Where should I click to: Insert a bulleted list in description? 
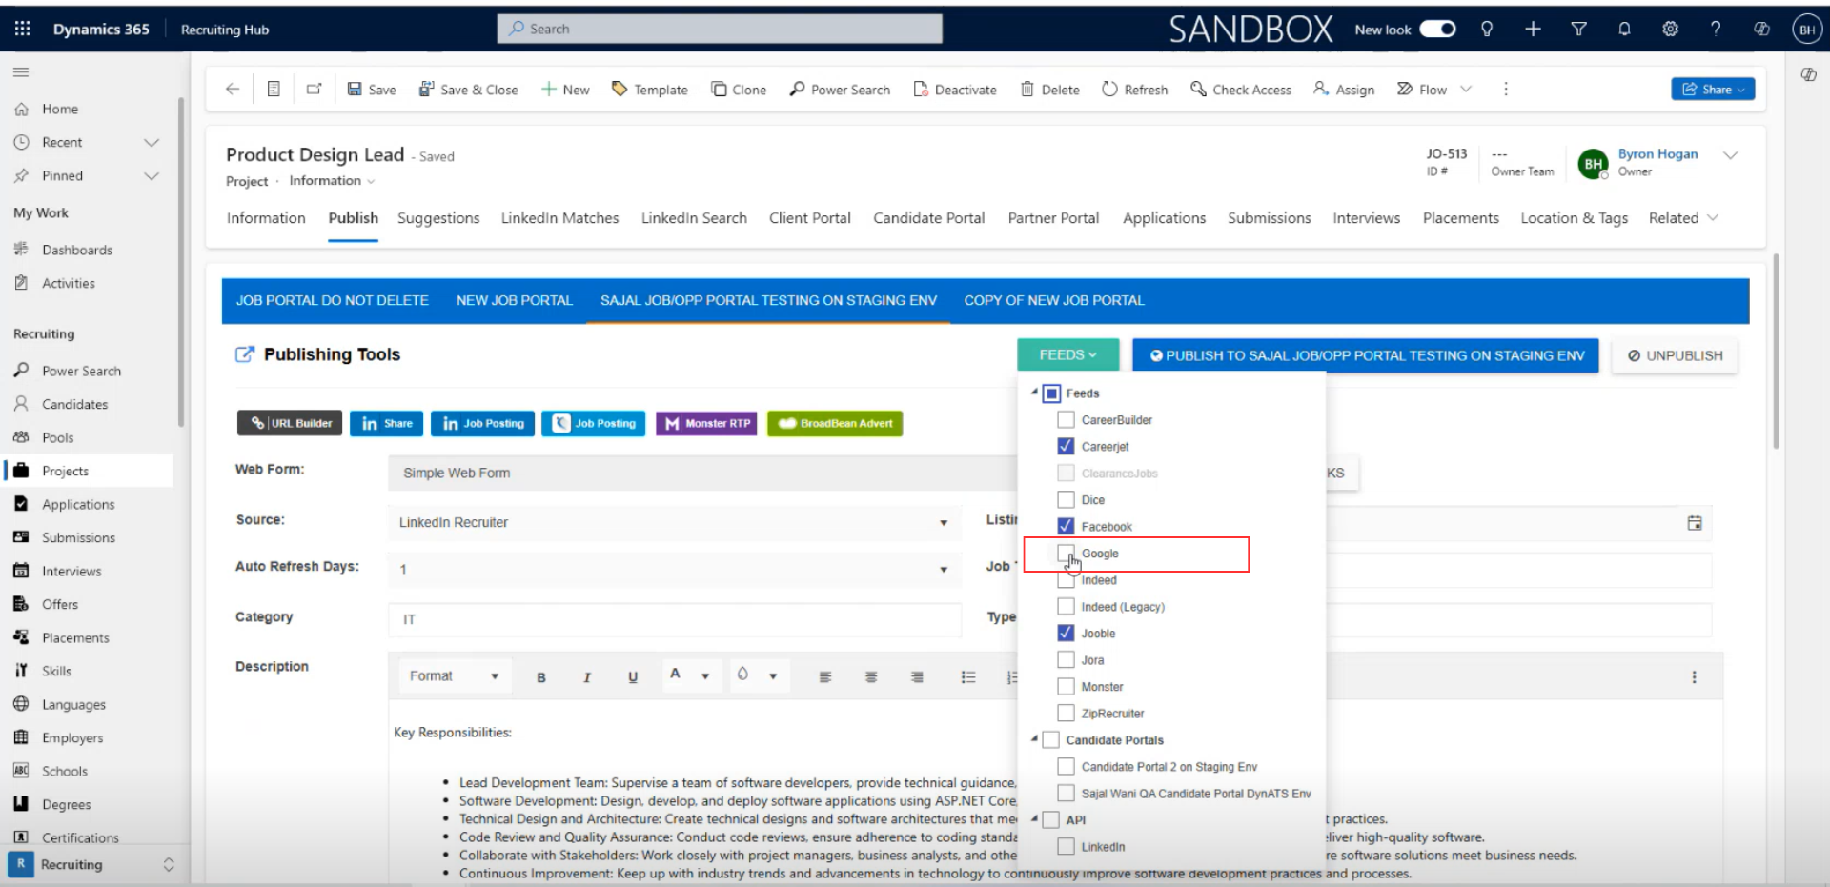(x=968, y=677)
